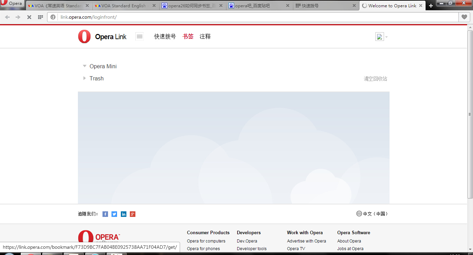Go forward to next page

point(18,17)
